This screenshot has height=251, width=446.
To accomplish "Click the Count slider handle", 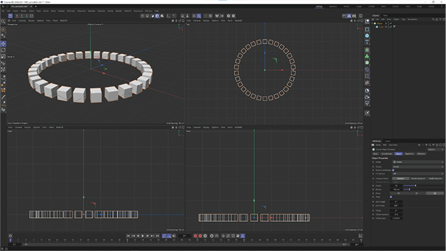I will (415, 185).
